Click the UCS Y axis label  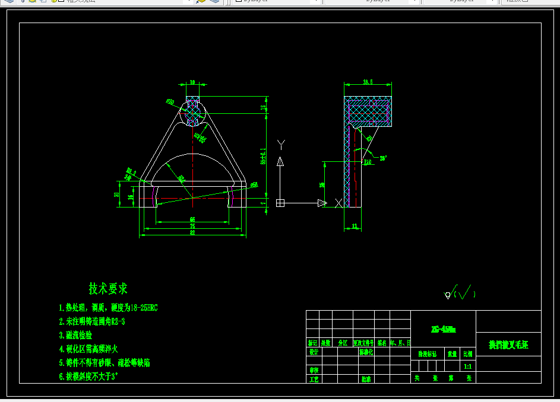(281, 145)
